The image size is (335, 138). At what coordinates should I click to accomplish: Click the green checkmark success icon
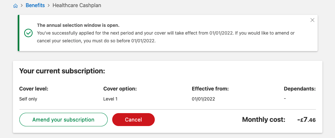tap(28, 33)
